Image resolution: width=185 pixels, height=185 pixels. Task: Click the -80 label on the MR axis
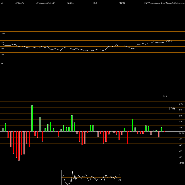(181, 157)
